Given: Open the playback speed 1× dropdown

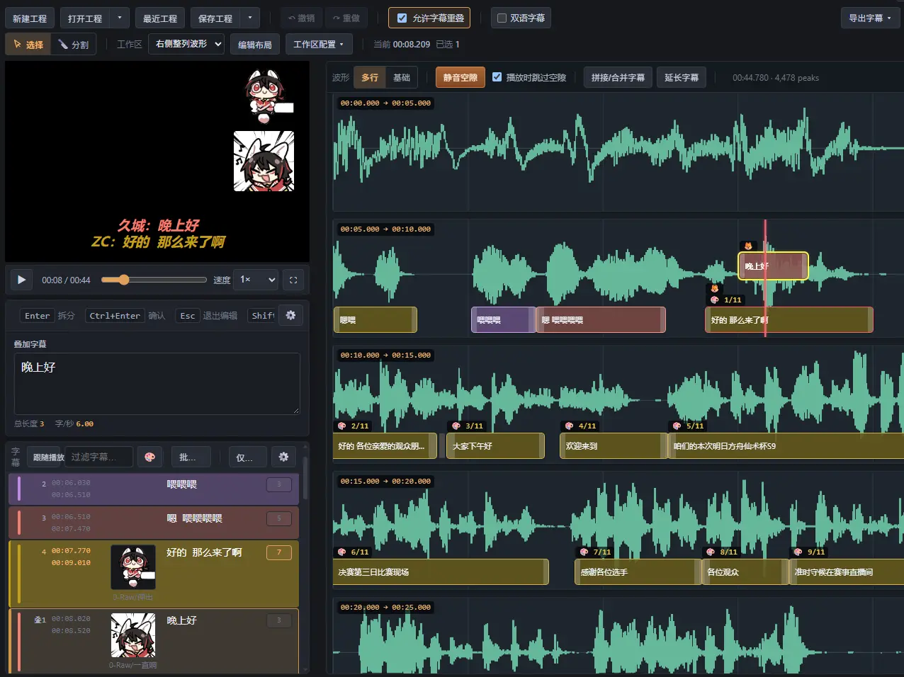Looking at the screenshot, I should 256,280.
